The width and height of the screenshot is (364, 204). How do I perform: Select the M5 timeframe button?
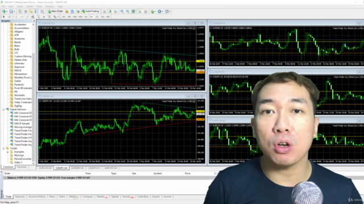(69, 16)
